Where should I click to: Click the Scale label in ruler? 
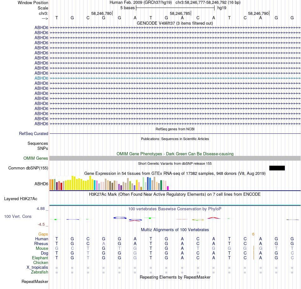pyautogui.click(x=43, y=8)
